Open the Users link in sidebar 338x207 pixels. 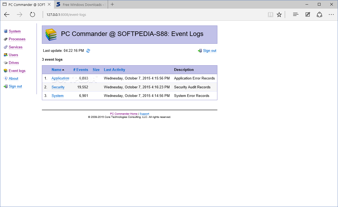click(x=13, y=55)
